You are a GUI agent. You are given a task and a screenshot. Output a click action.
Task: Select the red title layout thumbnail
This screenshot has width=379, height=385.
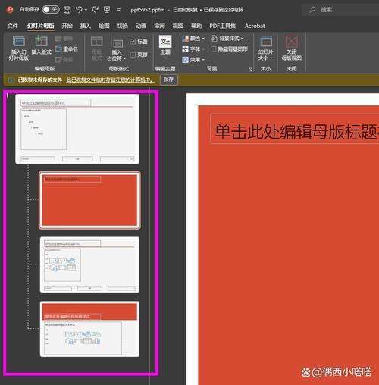[89, 200]
